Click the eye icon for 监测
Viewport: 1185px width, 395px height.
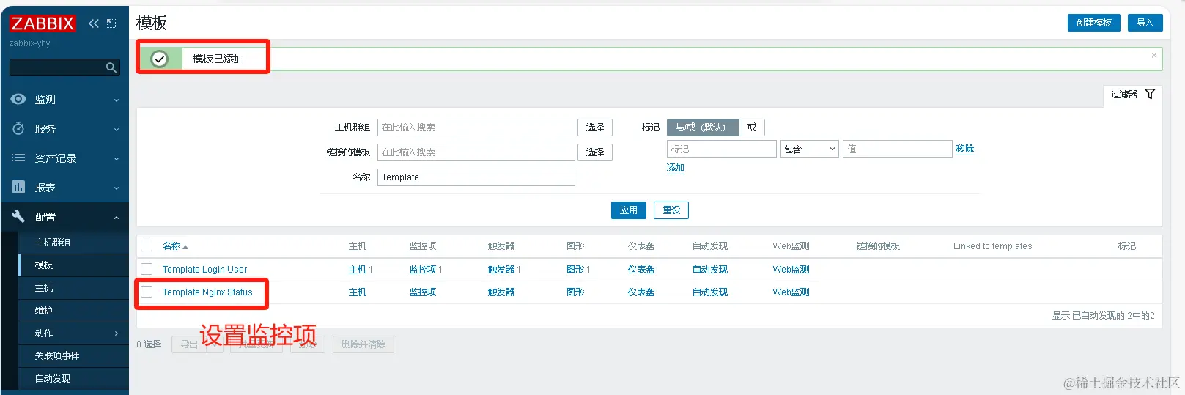pyautogui.click(x=18, y=99)
